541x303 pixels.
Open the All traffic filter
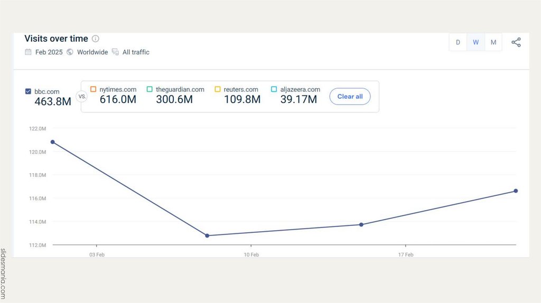point(136,52)
